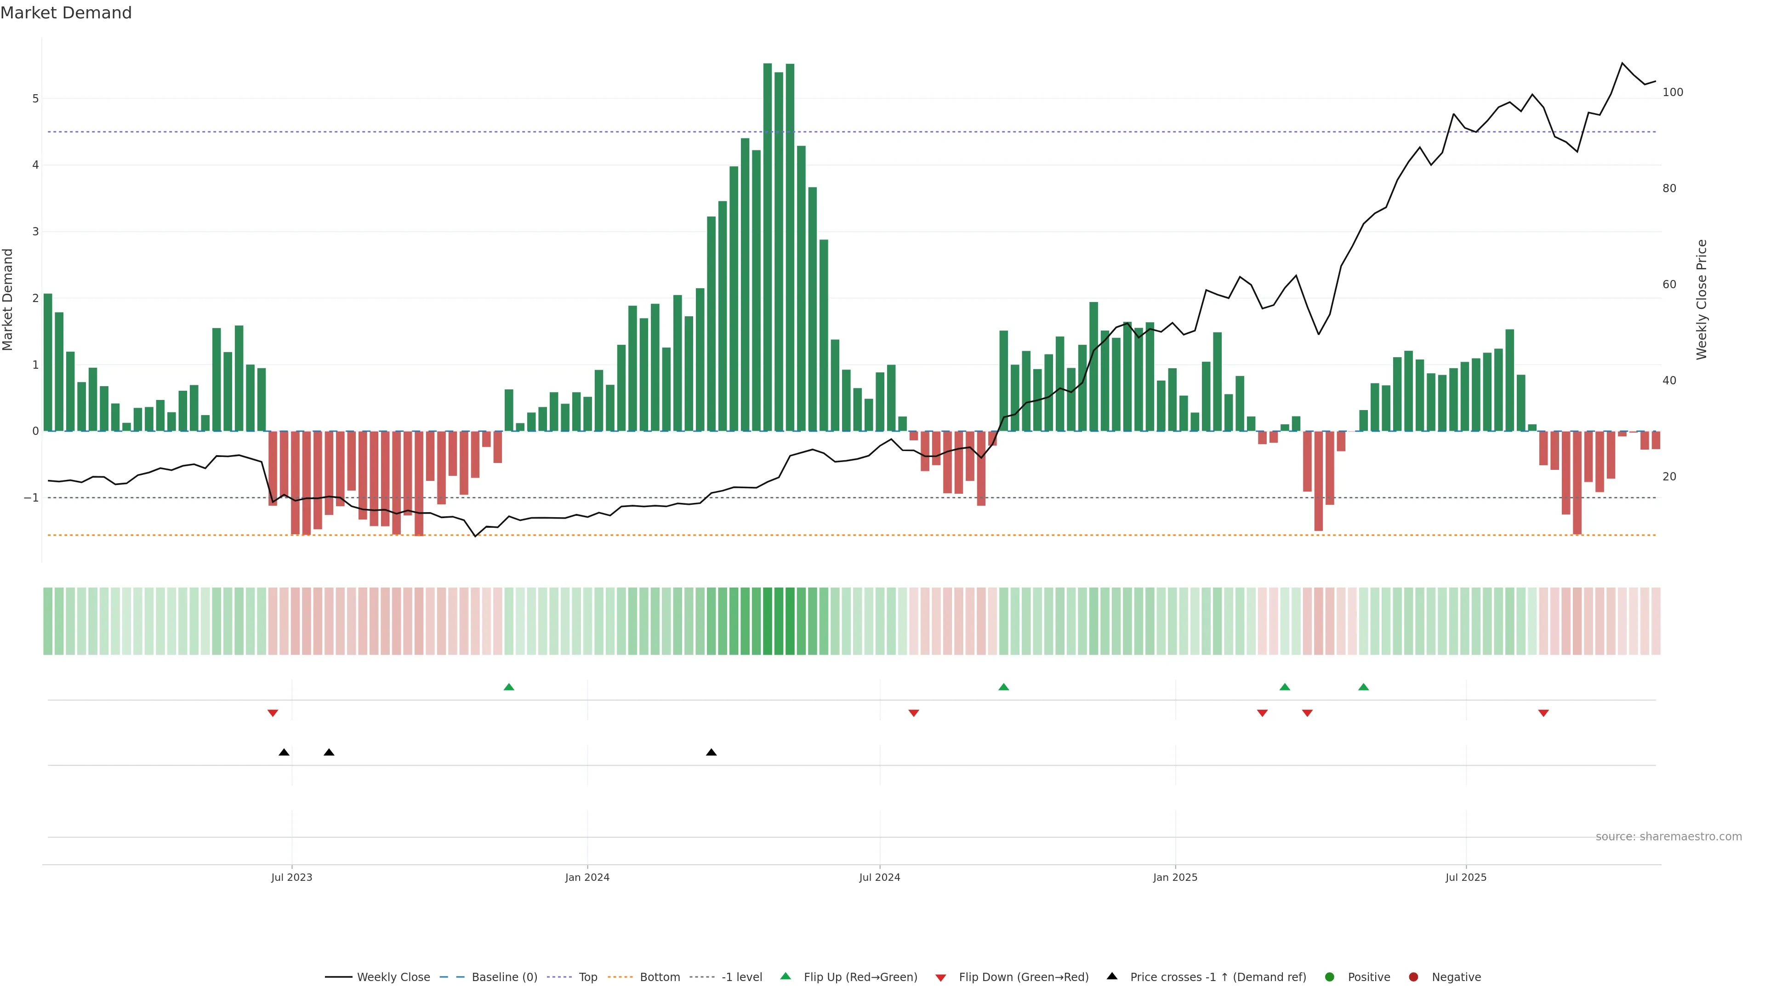Click the Market Demand chart title
The width and height of the screenshot is (1765, 993).
pos(66,13)
